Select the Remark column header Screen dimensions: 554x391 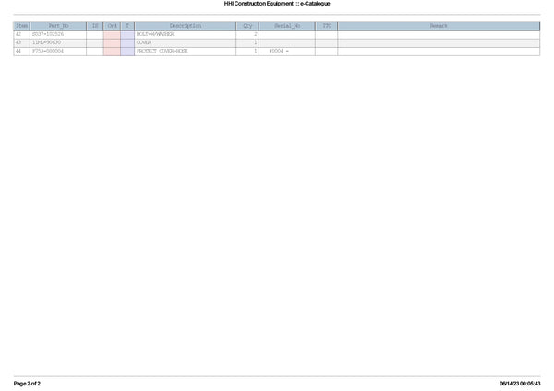[439, 26]
